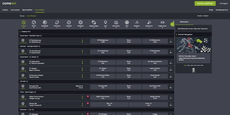Select the Volleyball sport icon
This screenshot has height=115, width=230.
pyautogui.click(x=80, y=22)
